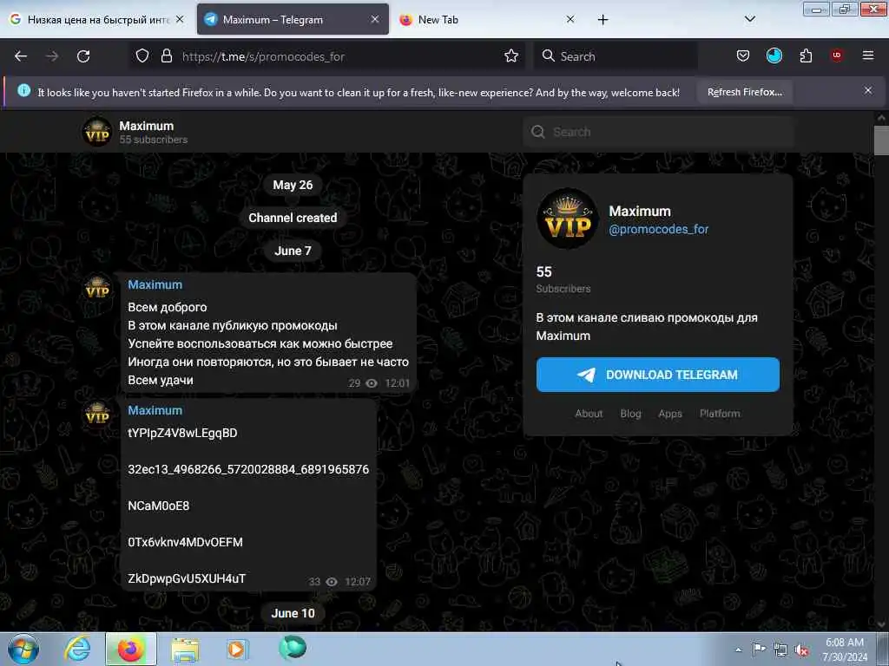The image size is (889, 666).
Task: Open Windows Explorer folder on taskbar
Action: coord(185,650)
